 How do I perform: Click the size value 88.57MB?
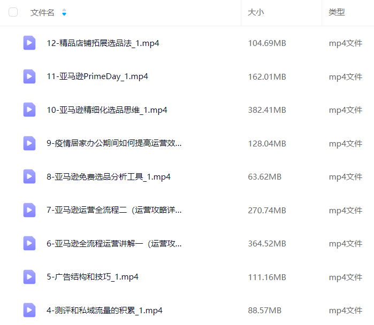pyautogui.click(x=264, y=311)
